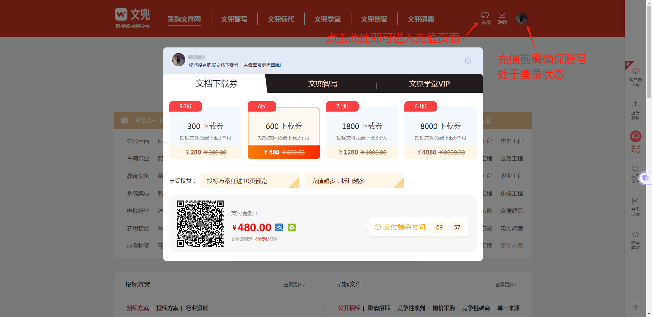Open the 询价采购 tab
The width and height of the screenshot is (652, 317).
[x=444, y=308]
